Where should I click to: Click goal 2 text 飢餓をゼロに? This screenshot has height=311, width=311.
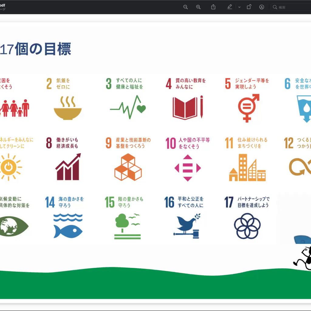(63, 84)
